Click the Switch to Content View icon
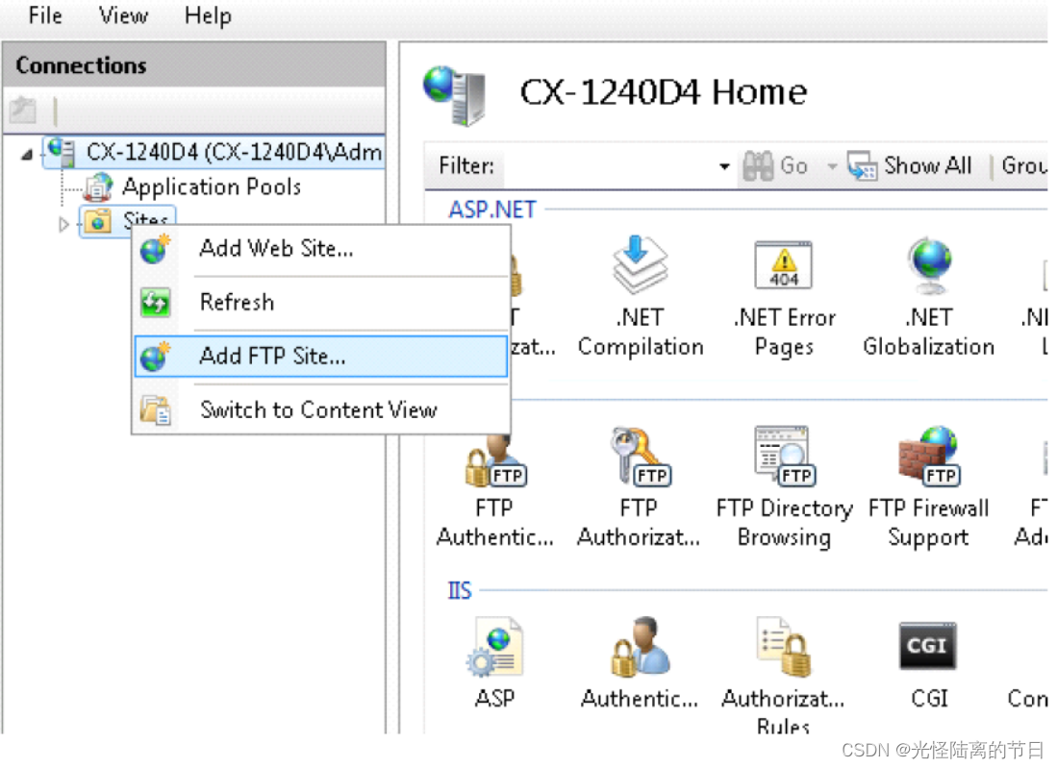This screenshot has width=1057, height=768. pos(156,410)
